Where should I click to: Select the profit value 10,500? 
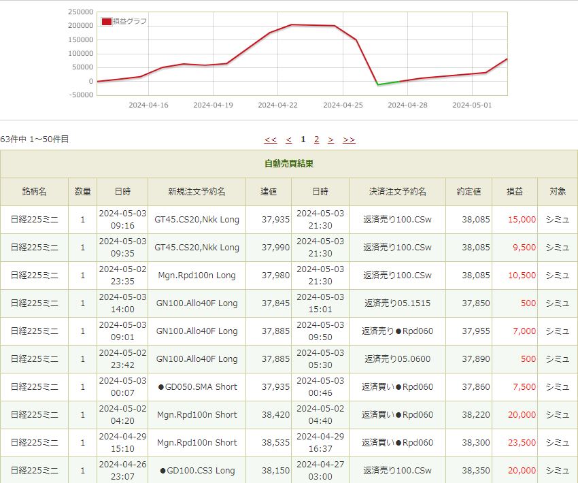coord(522,276)
